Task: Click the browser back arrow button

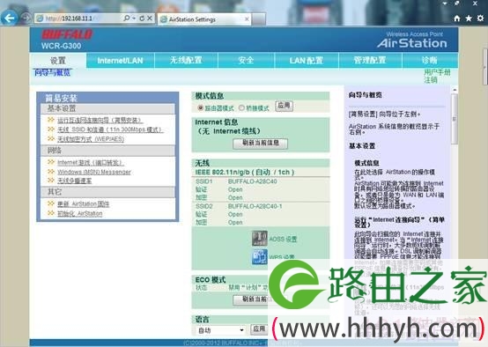Action: point(10,18)
